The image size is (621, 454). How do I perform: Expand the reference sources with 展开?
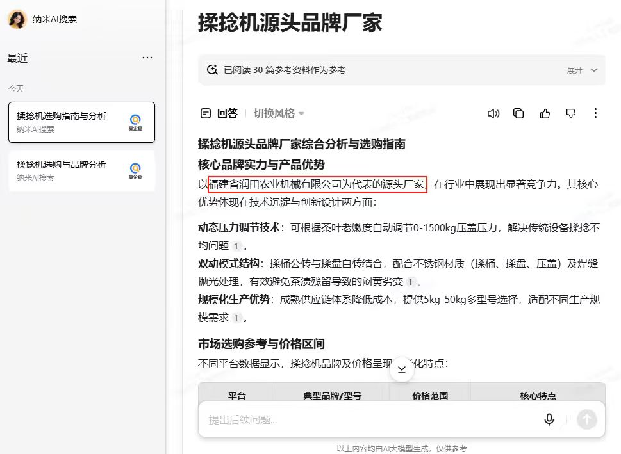click(582, 70)
